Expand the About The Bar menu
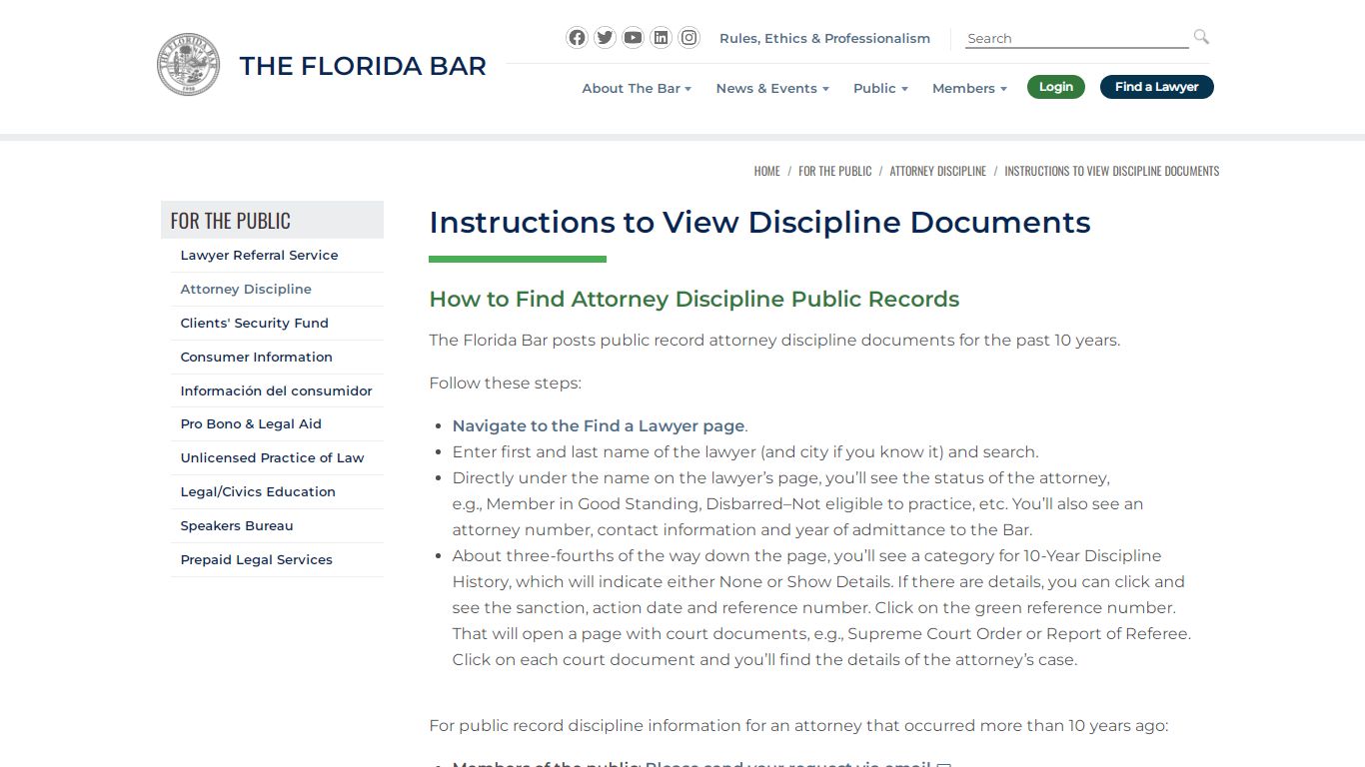The image size is (1365, 767). coord(637,88)
